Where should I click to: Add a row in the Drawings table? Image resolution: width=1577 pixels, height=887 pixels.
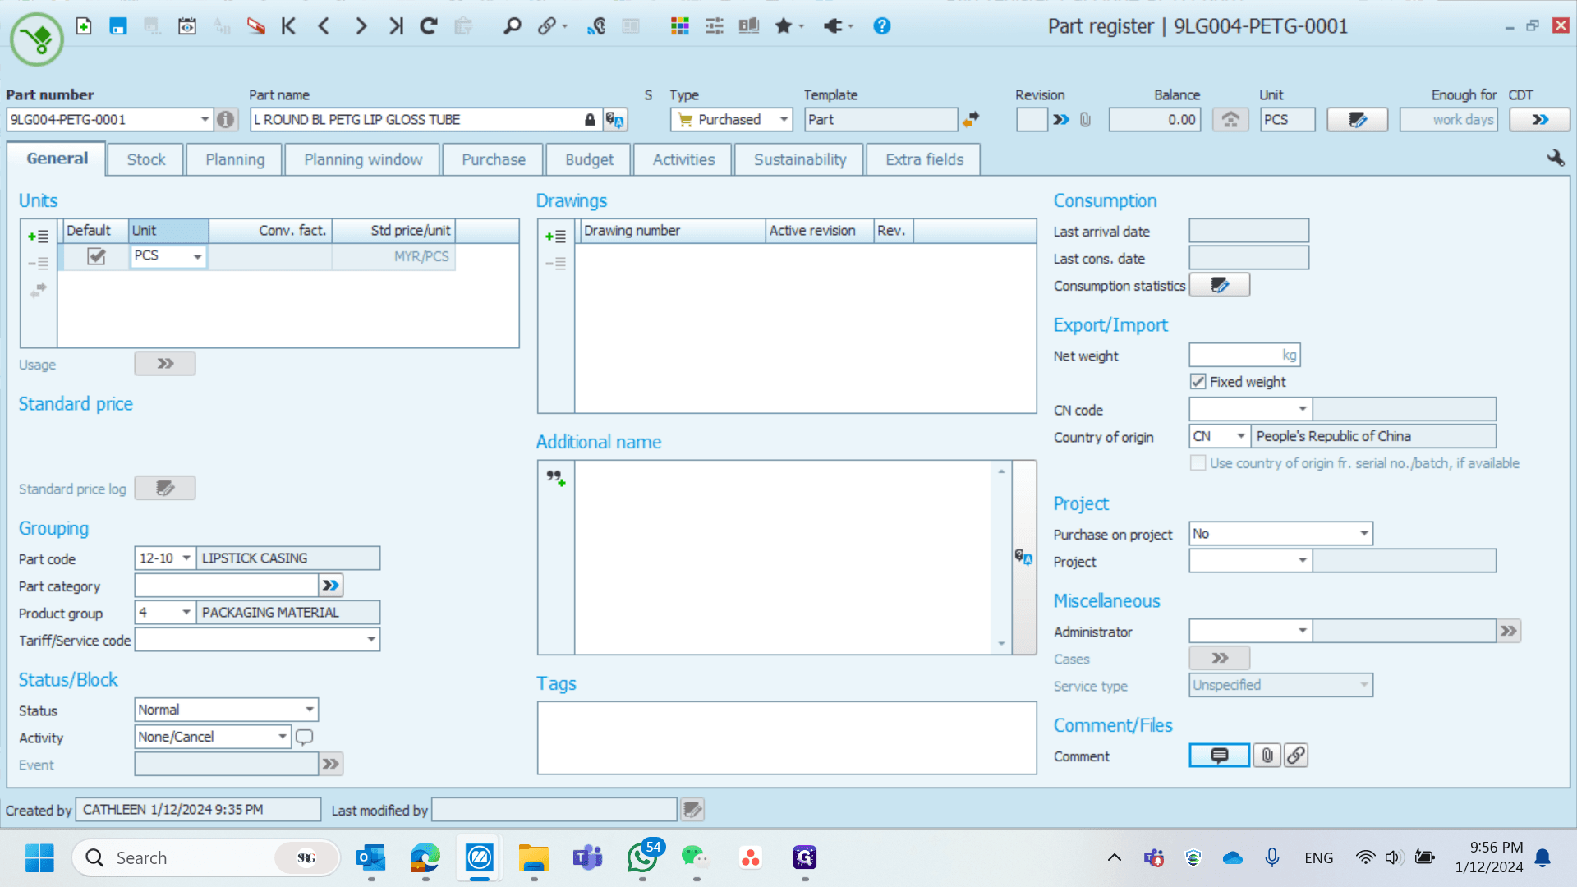click(555, 237)
